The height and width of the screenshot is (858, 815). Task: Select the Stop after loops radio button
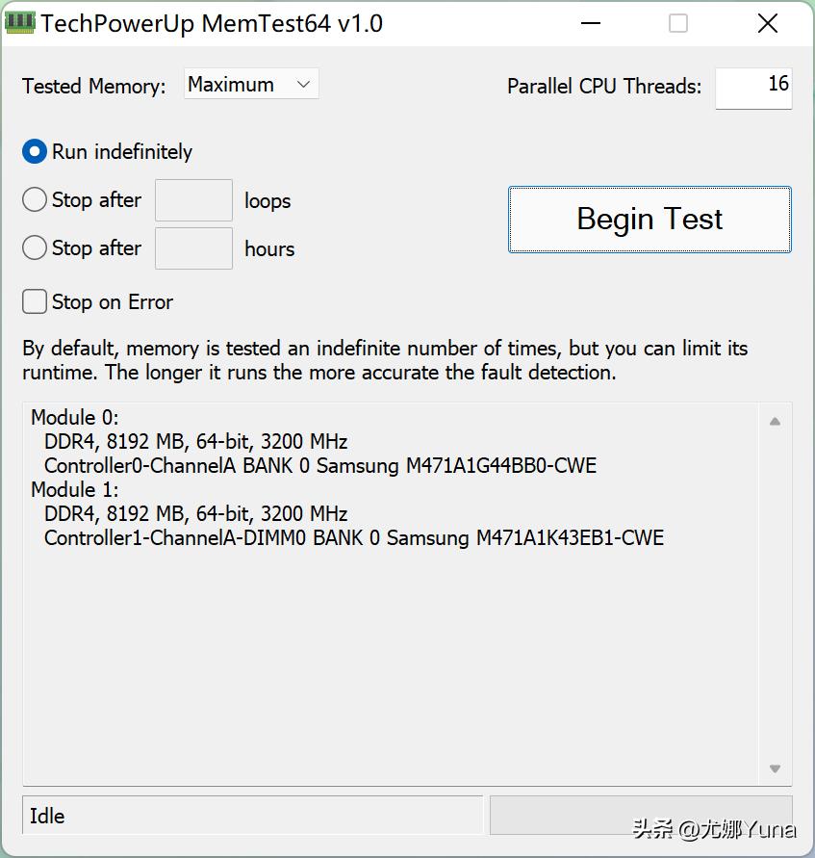click(34, 199)
